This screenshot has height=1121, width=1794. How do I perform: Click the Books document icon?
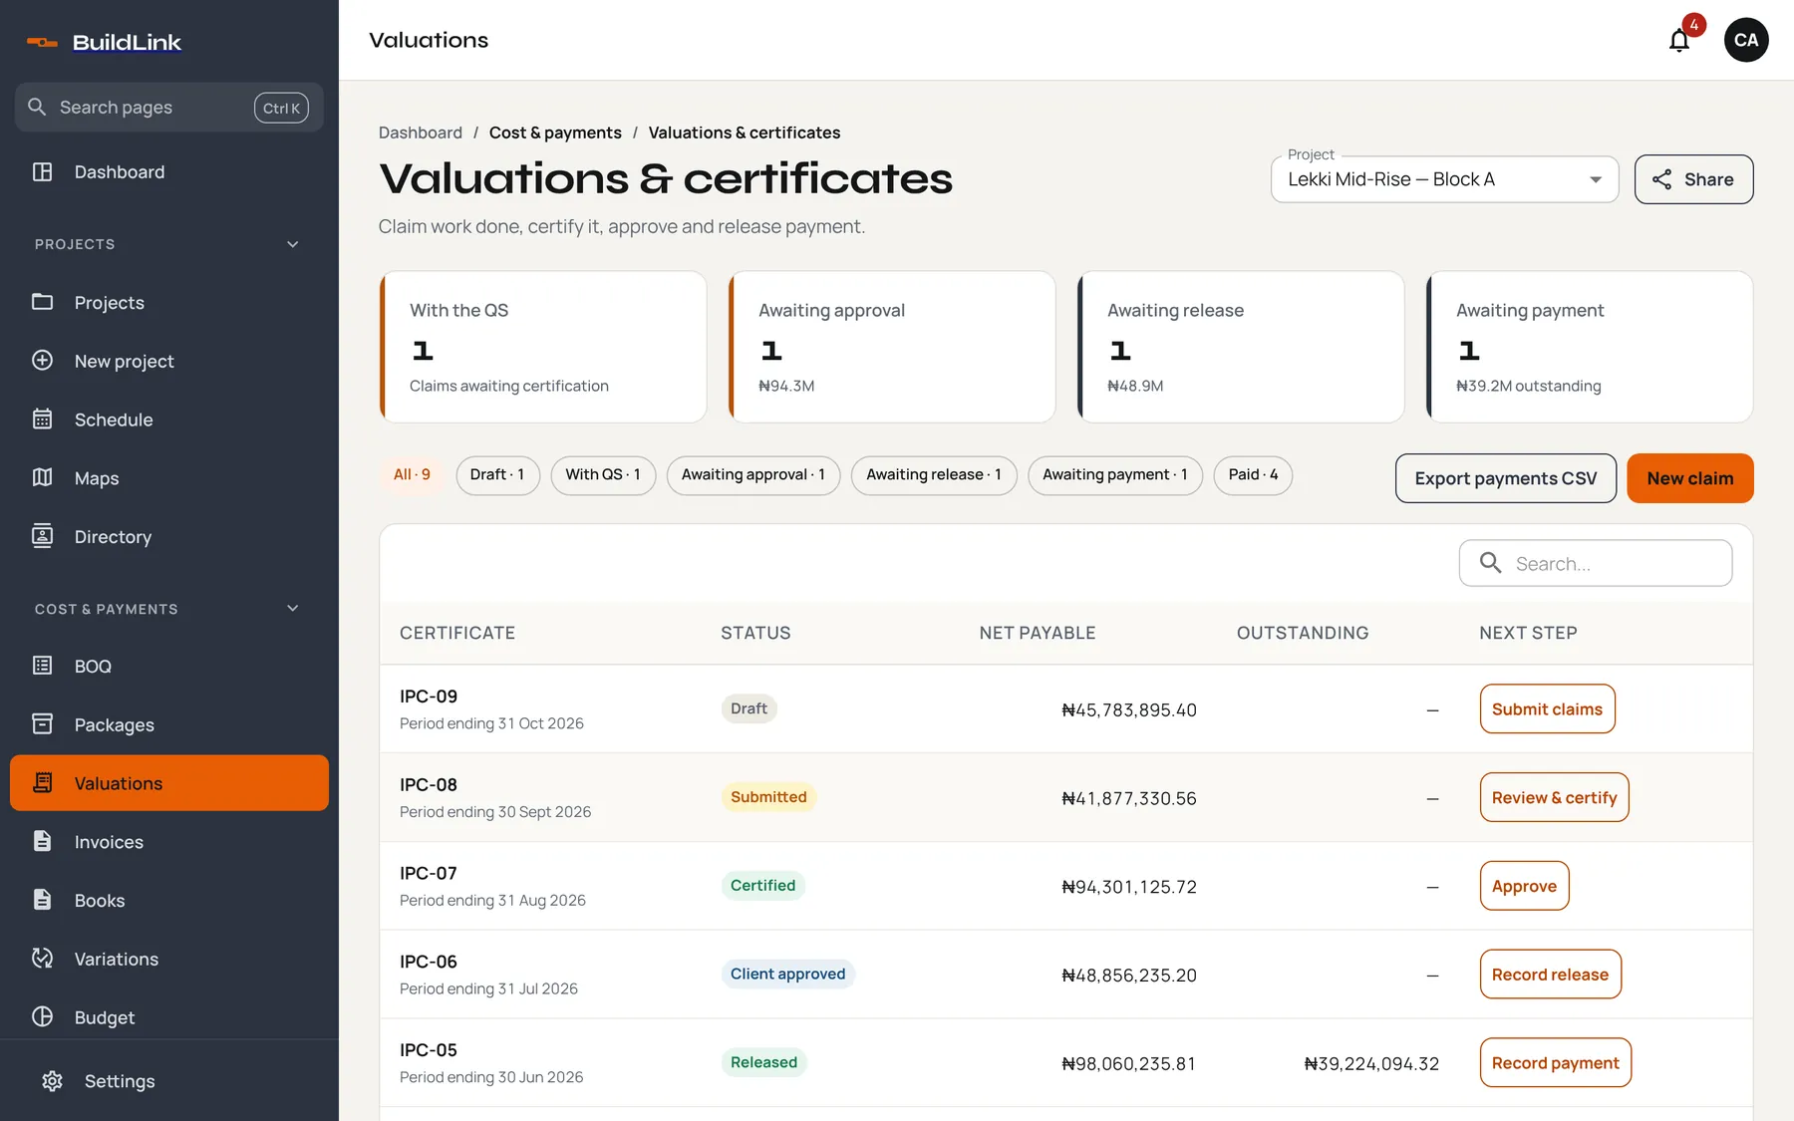pos(42,900)
